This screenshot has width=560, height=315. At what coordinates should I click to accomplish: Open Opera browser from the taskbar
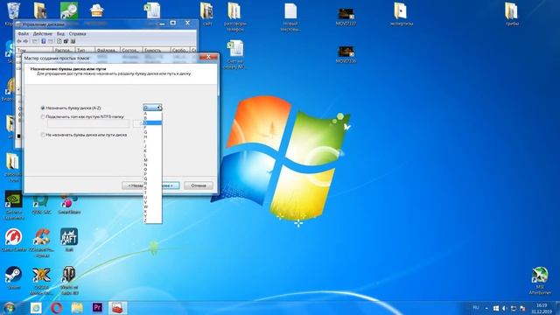(x=56, y=307)
